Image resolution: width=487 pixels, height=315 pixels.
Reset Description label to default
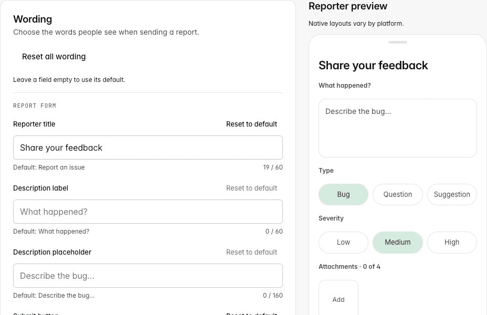(x=251, y=188)
